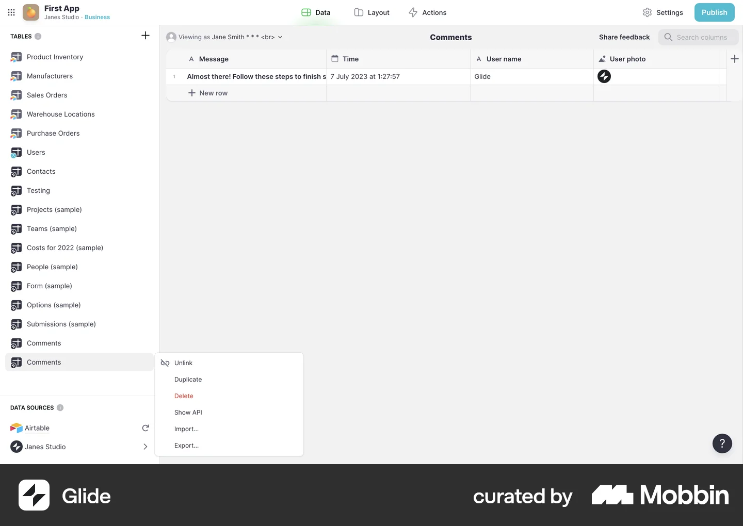Image resolution: width=743 pixels, height=526 pixels.
Task: Open the Costs for 2022 (sample) table
Action: pyautogui.click(x=79, y=248)
